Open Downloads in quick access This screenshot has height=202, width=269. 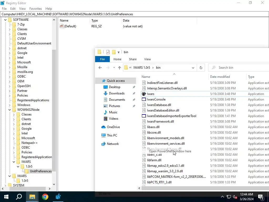coord(117,93)
